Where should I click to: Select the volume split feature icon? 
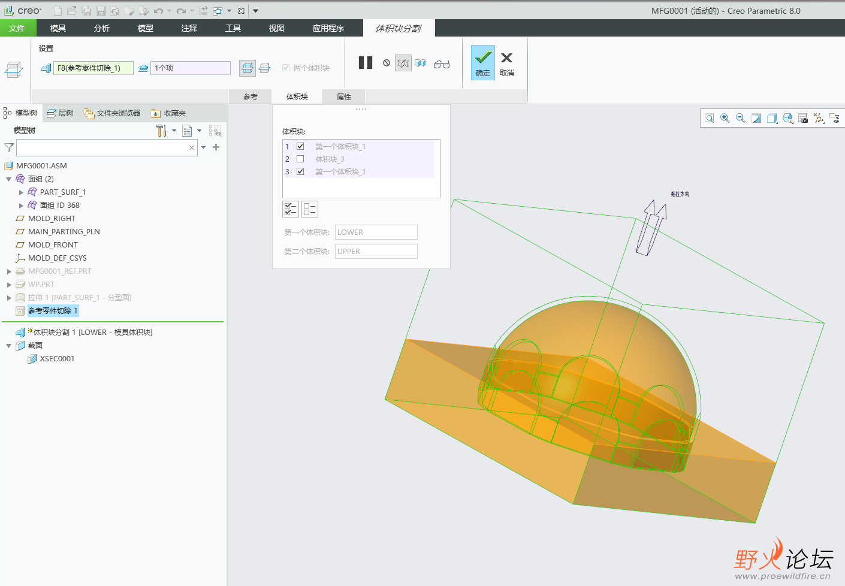(13, 70)
